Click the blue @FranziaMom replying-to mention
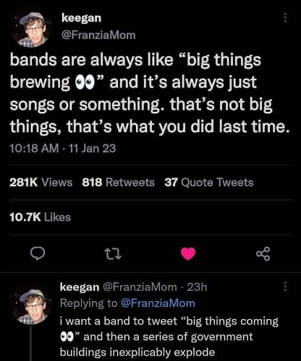Viewport: 301px width, 361px height. pyautogui.click(x=158, y=303)
